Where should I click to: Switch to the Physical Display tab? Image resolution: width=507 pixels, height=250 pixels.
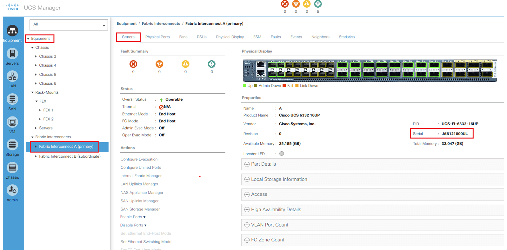coord(230,37)
